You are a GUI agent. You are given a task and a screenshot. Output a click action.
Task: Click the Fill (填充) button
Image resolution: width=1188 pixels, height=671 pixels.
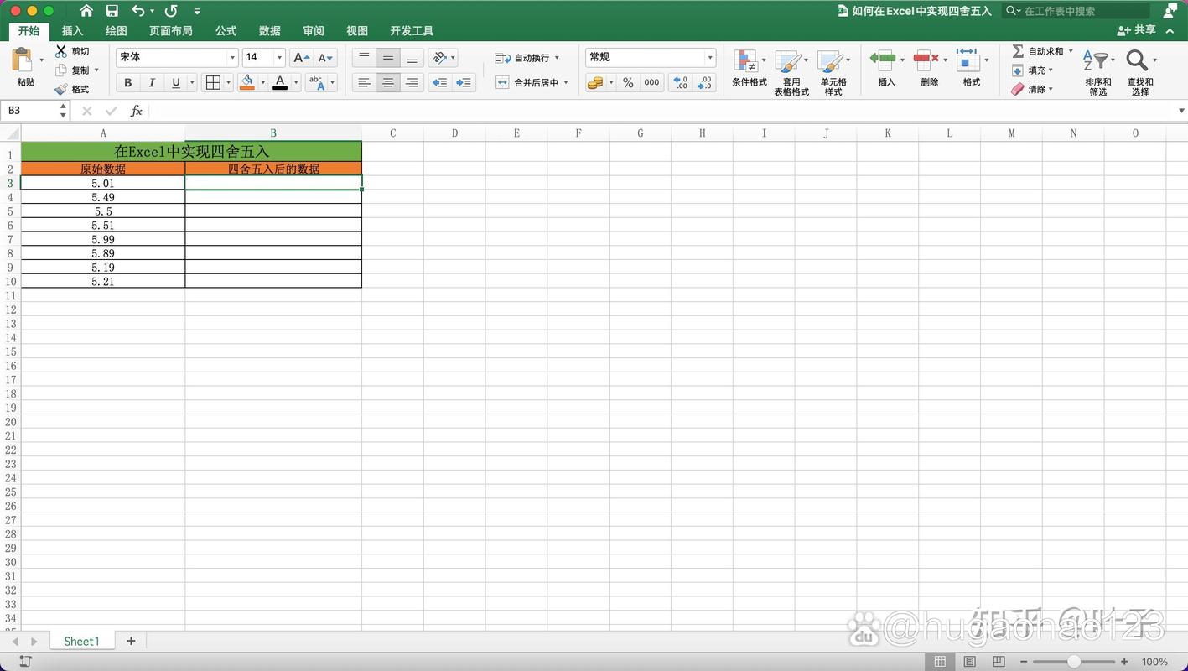click(x=1030, y=70)
